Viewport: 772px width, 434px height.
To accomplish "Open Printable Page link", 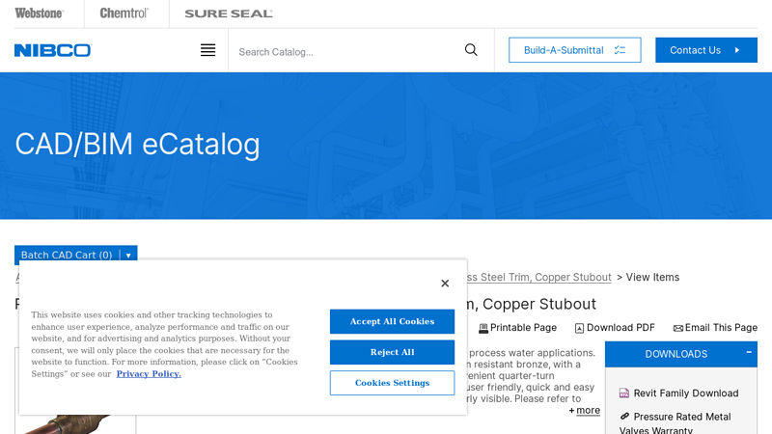I will pyautogui.click(x=523, y=328).
